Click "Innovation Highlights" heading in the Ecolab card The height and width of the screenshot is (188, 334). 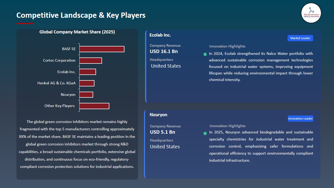point(227,46)
